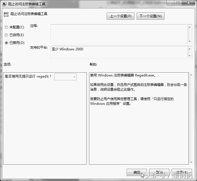Minimize the dialog window
Screen dimensions: 197x181
coord(171,3)
